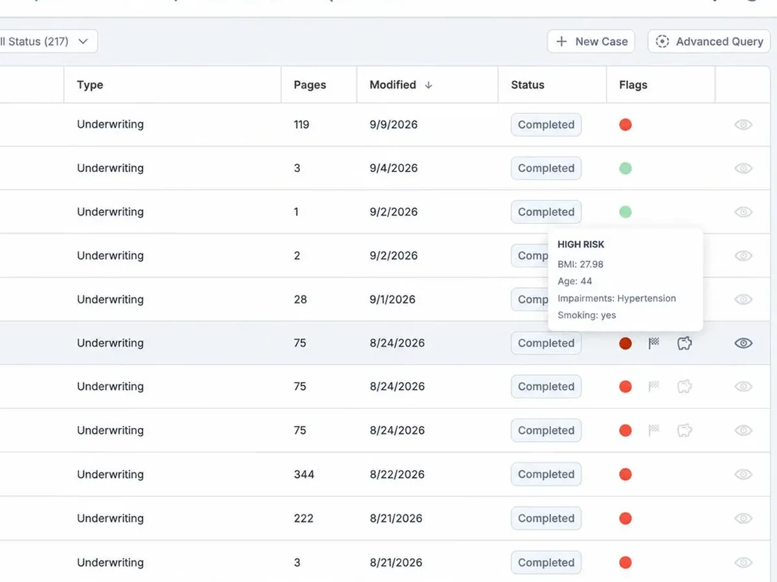Select the page count 222 cell
The height and width of the screenshot is (582, 777).
pos(304,518)
